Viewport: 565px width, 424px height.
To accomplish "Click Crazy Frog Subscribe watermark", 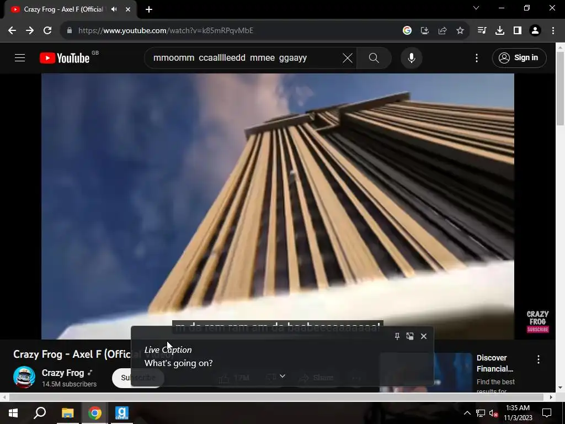I will pyautogui.click(x=537, y=321).
